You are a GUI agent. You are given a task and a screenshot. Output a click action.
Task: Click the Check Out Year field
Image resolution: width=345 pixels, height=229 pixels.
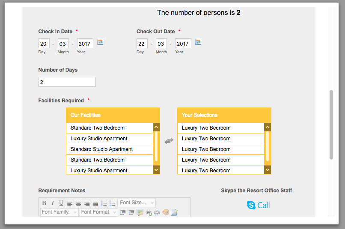click(183, 43)
